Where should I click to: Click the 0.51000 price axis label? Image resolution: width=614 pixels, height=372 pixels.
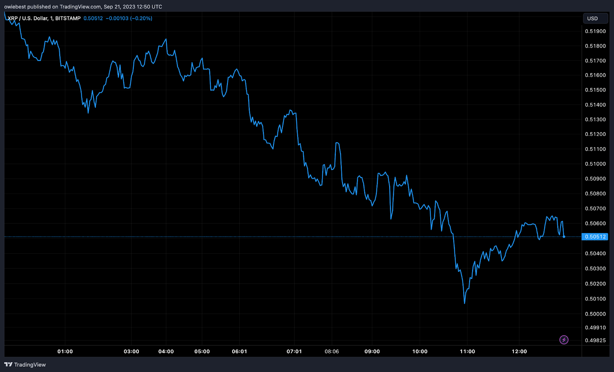tap(595, 164)
